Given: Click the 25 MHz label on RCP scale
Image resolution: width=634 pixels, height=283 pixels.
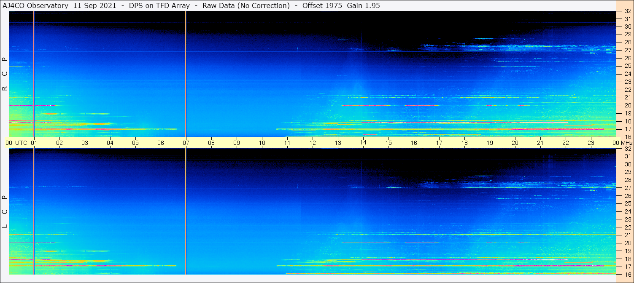Looking at the screenshot, I should (x=628, y=66).
